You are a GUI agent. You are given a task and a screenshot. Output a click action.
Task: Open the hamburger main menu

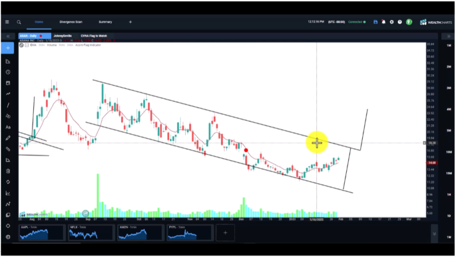pos(7,22)
